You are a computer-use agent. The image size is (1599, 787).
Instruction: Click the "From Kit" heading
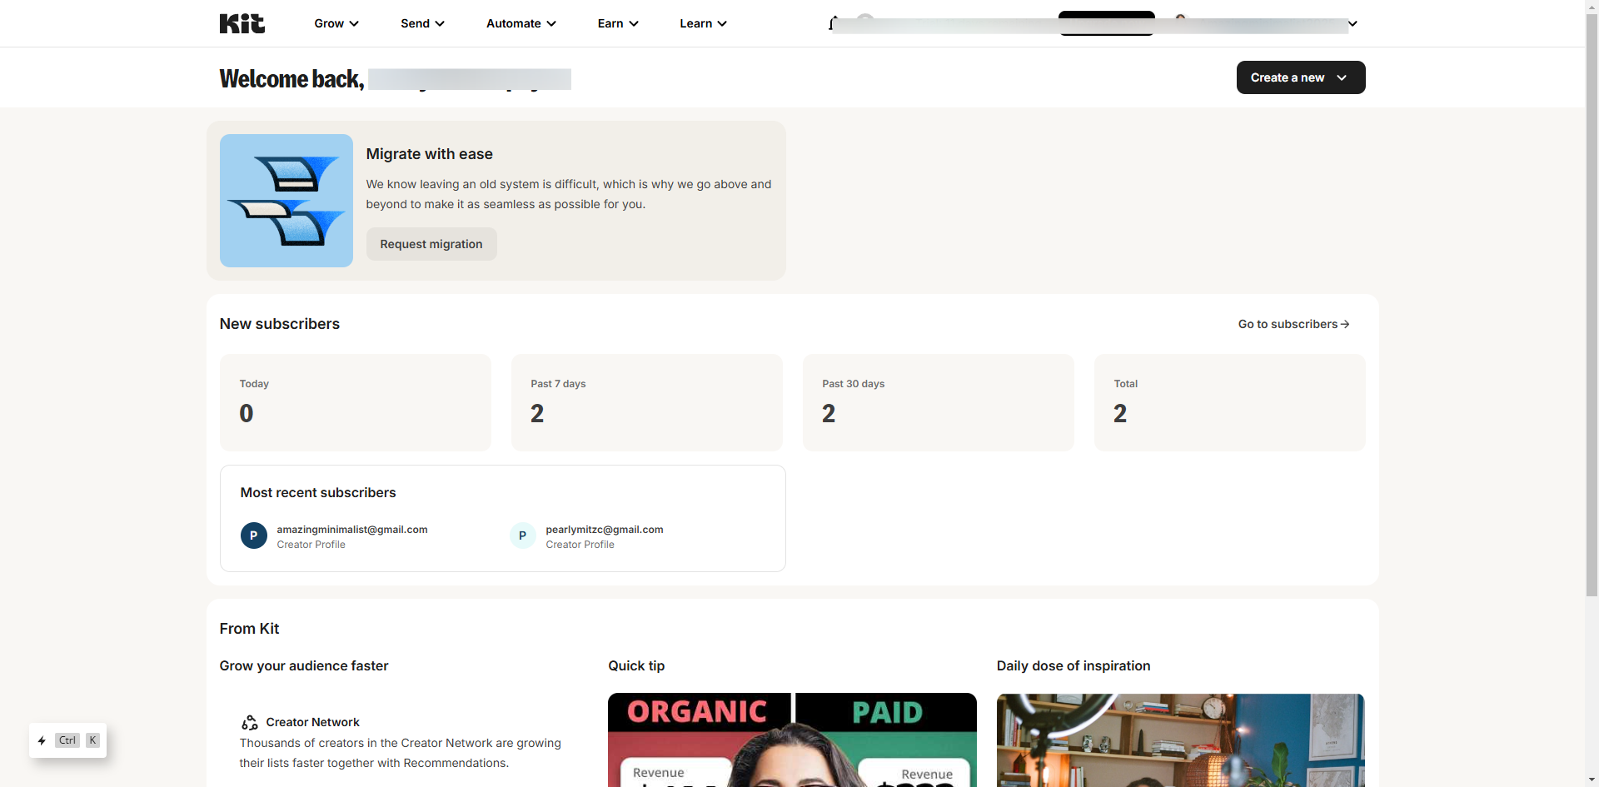[x=250, y=629]
